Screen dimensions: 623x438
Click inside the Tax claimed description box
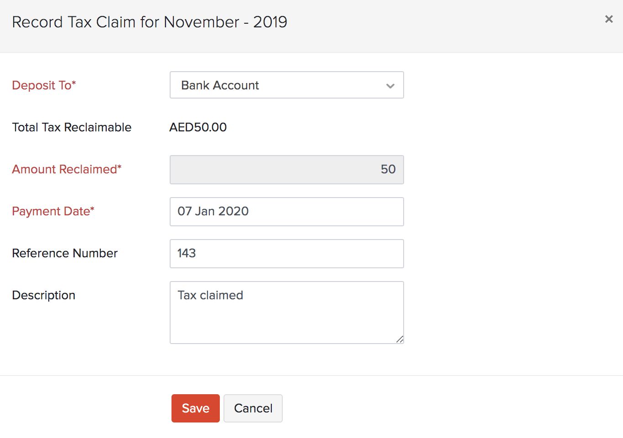[286, 313]
